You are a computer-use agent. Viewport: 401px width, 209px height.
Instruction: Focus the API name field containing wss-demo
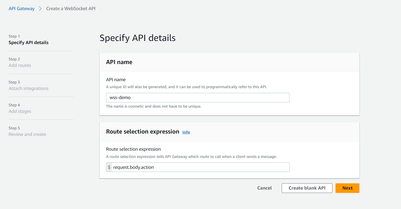pyautogui.click(x=198, y=97)
